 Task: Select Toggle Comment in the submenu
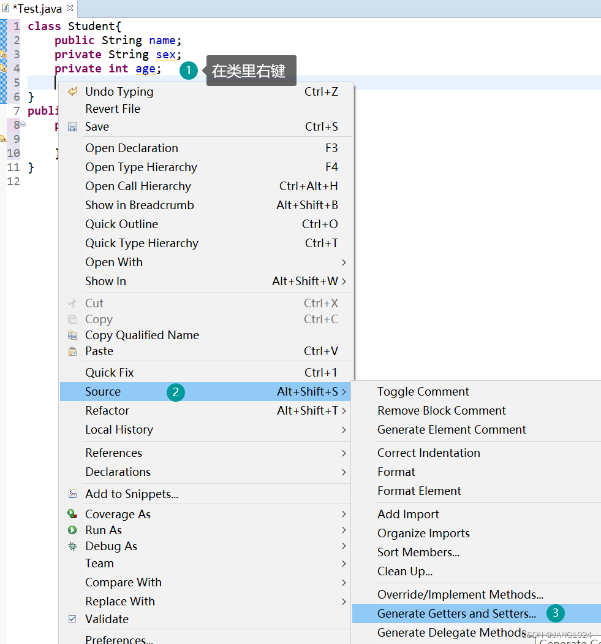423,391
